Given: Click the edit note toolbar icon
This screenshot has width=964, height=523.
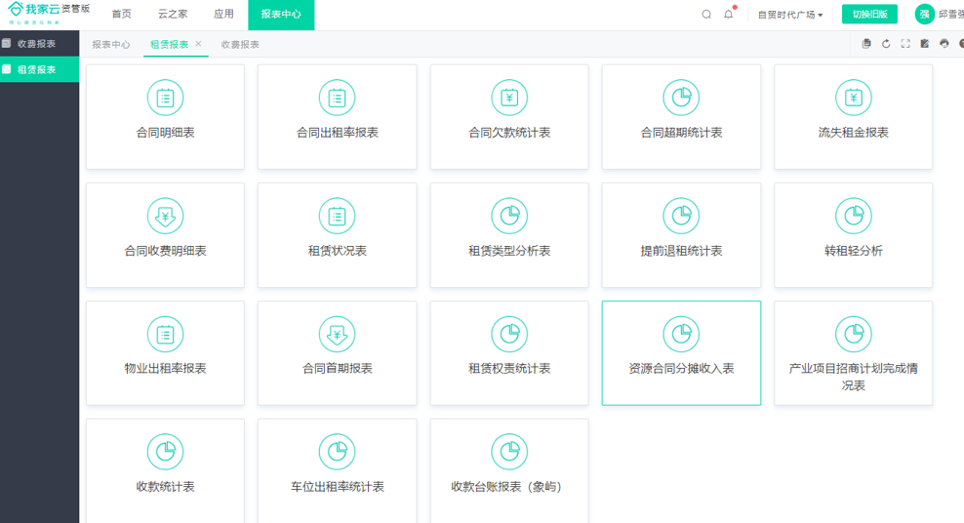Looking at the screenshot, I should click(925, 44).
